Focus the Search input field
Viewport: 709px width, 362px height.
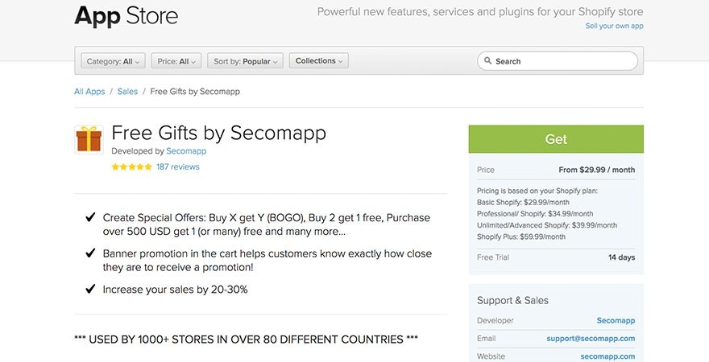coord(564,61)
